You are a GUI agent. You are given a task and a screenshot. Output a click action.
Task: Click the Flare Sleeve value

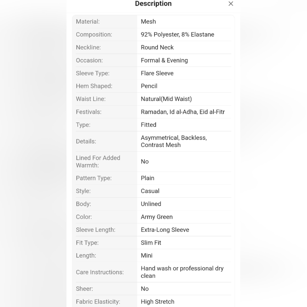click(x=157, y=73)
